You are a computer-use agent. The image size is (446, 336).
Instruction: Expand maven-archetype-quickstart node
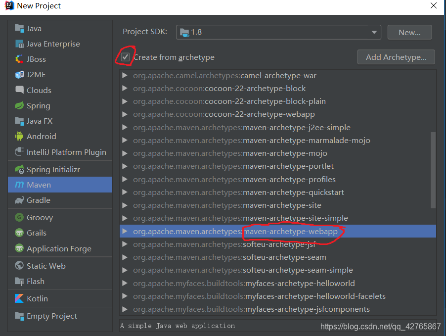point(125,192)
